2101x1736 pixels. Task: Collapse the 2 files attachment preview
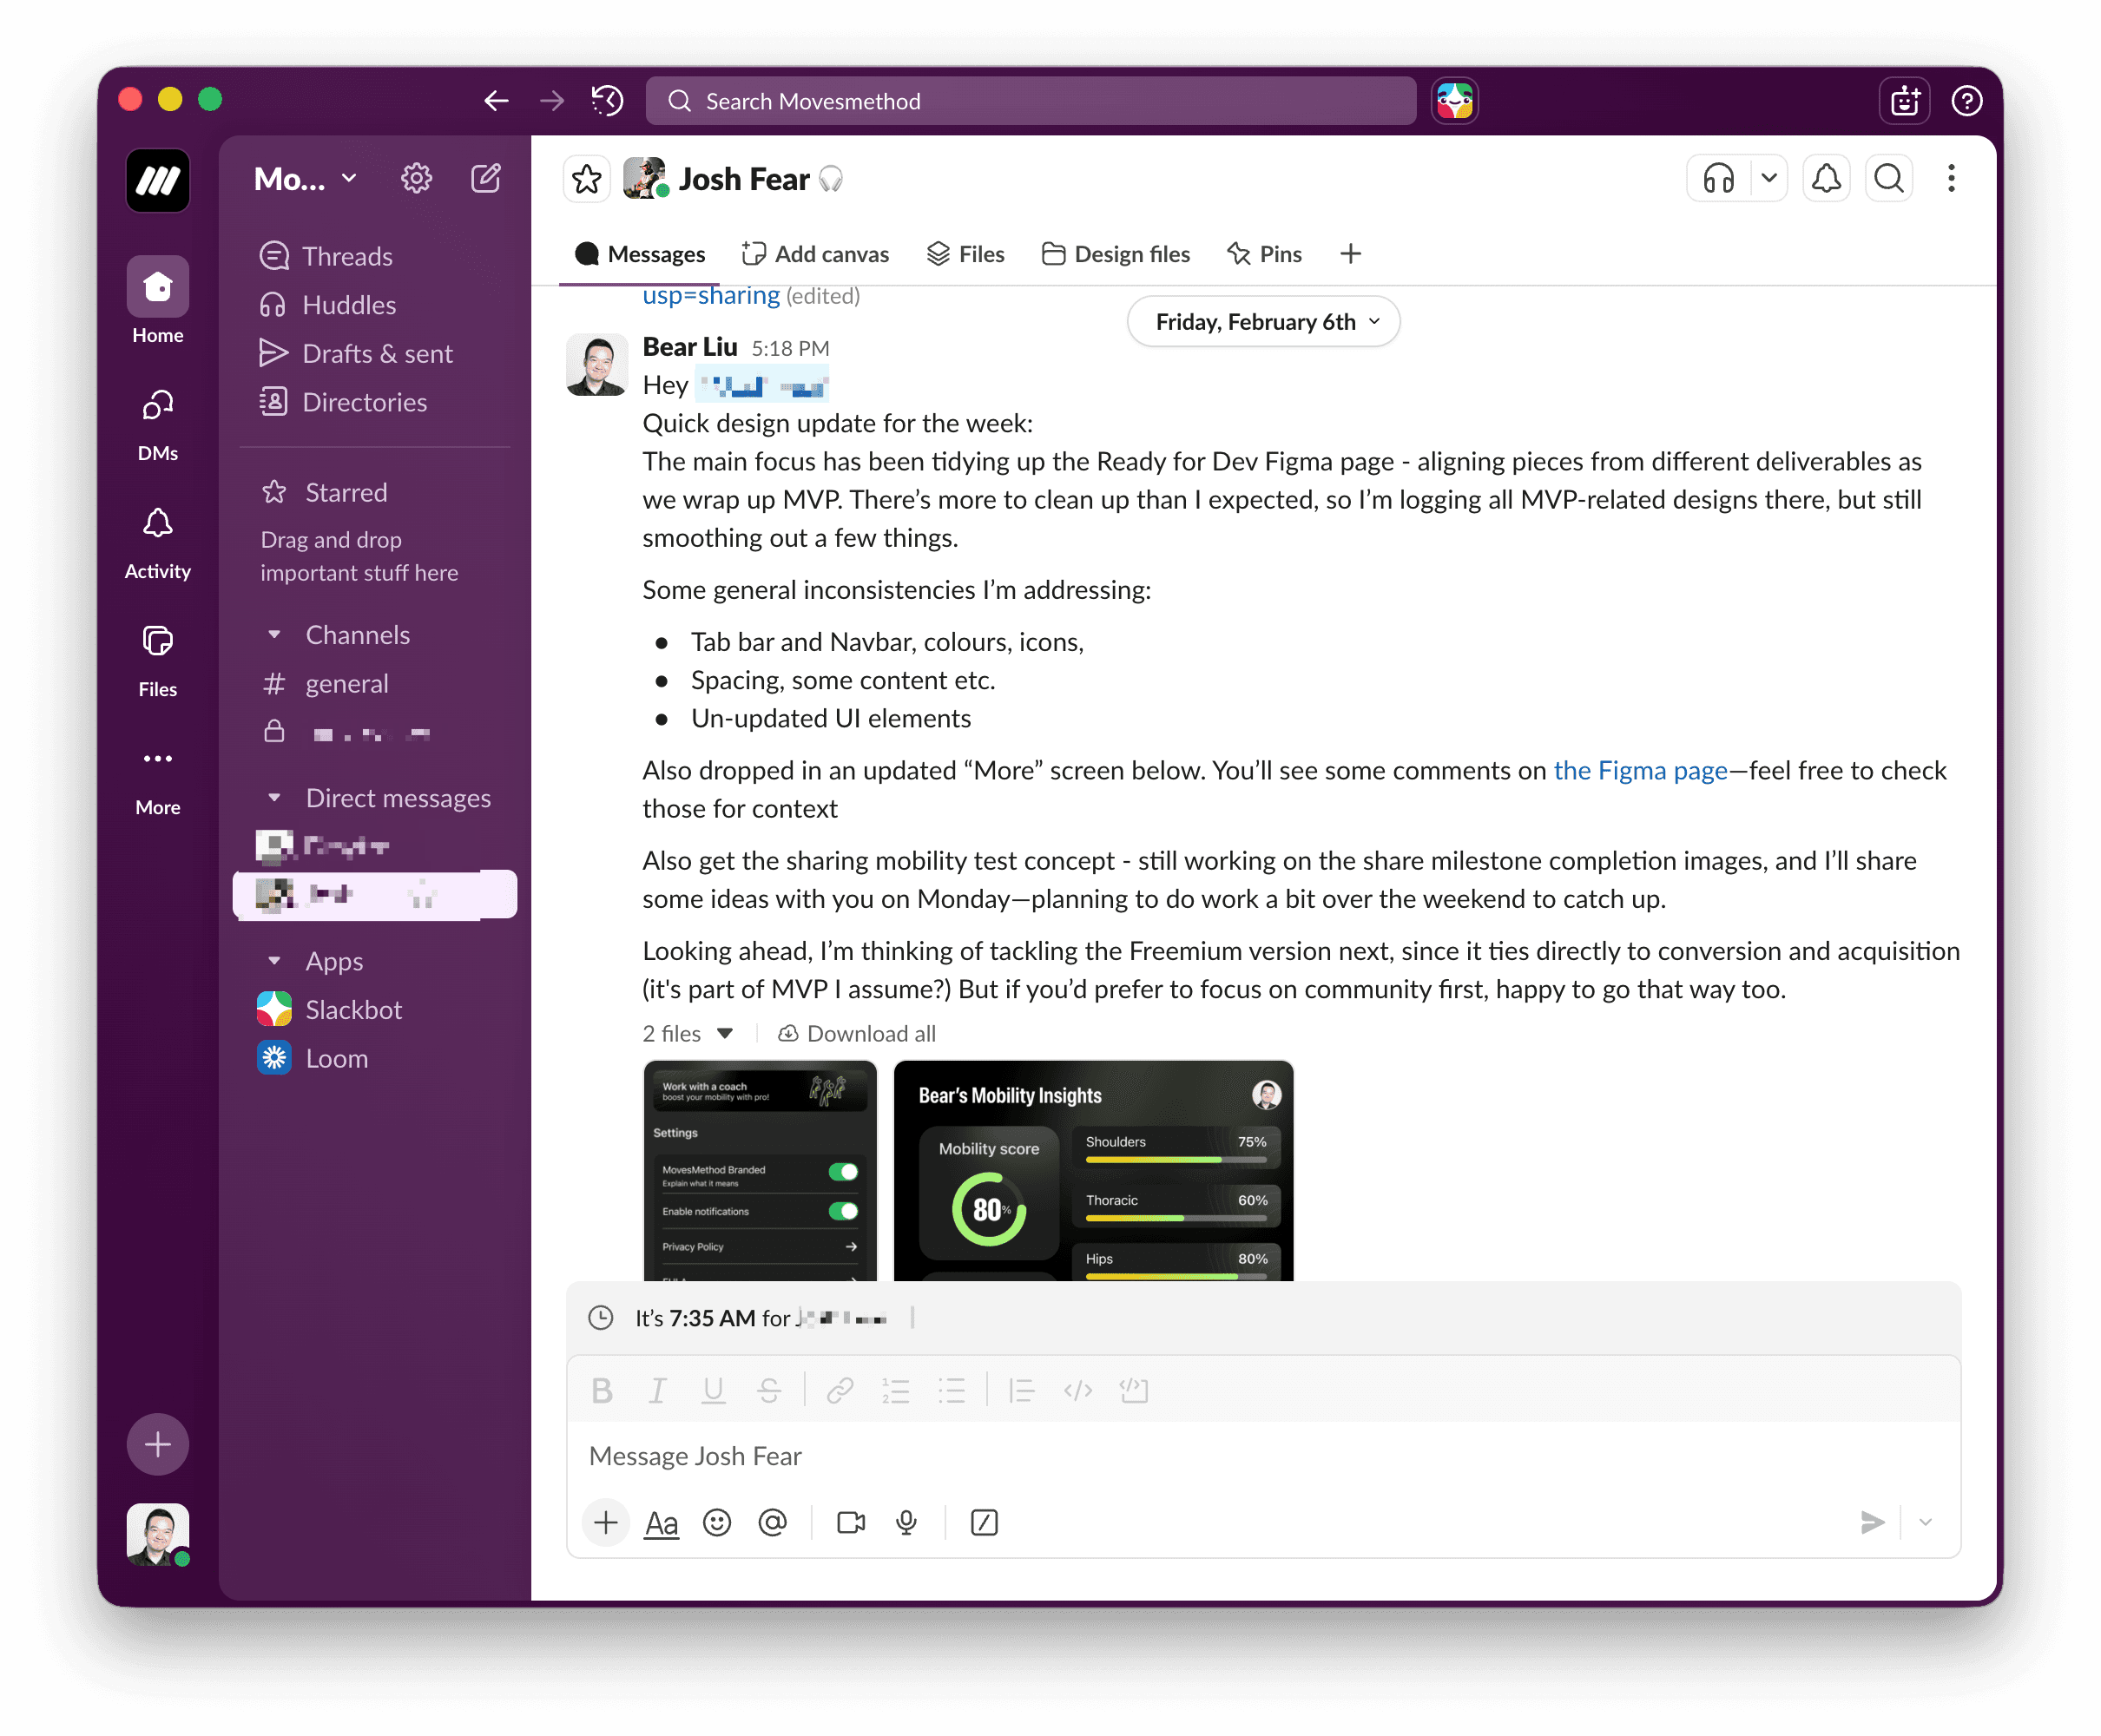coord(726,1033)
